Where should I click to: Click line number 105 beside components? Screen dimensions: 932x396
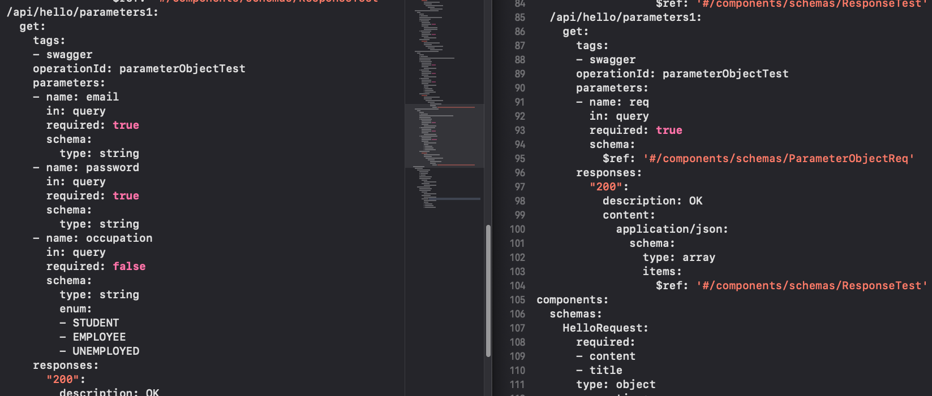click(517, 300)
